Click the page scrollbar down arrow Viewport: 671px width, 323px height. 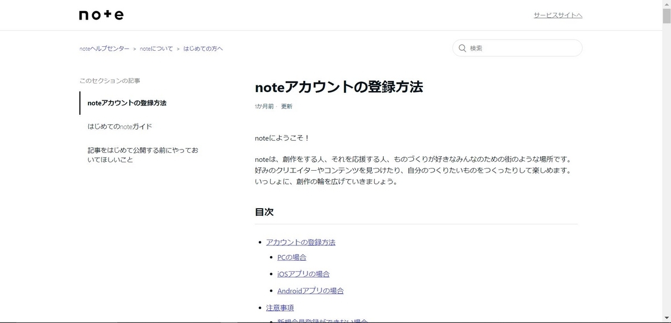(666, 318)
